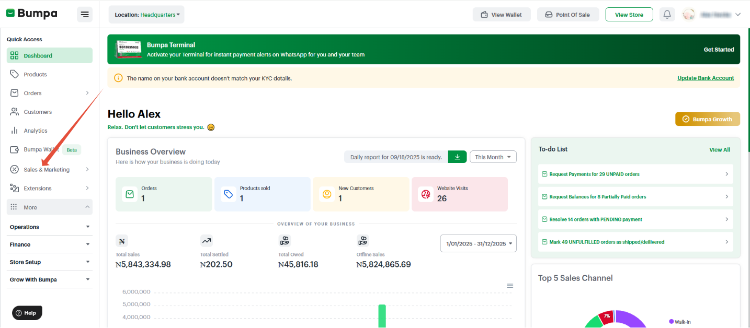This screenshot has width=750, height=328.
Task: Click the Analytics bar chart icon
Action: pyautogui.click(x=15, y=131)
